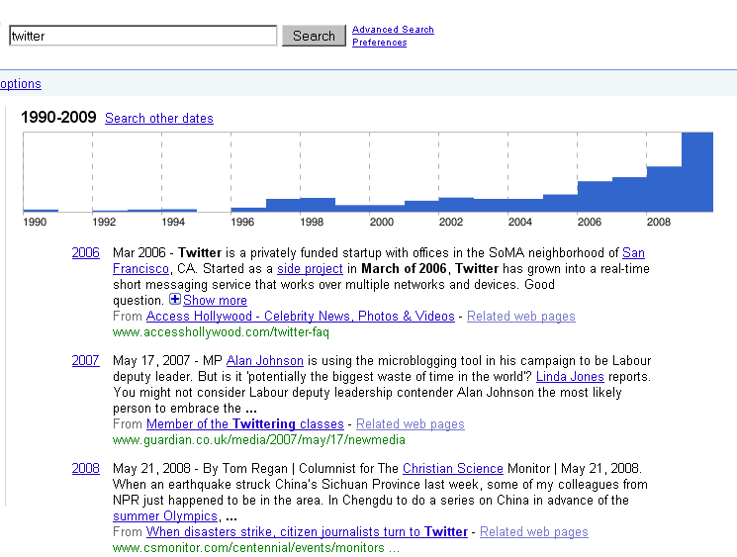
Task: Open the Alan Johnson link
Action: click(x=264, y=360)
